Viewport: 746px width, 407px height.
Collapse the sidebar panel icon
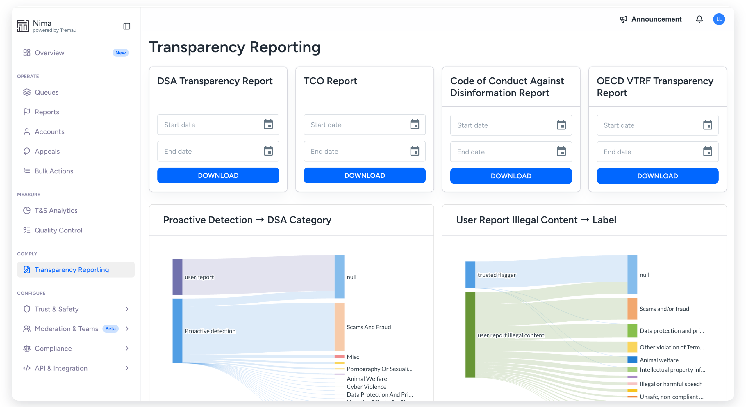tap(127, 26)
